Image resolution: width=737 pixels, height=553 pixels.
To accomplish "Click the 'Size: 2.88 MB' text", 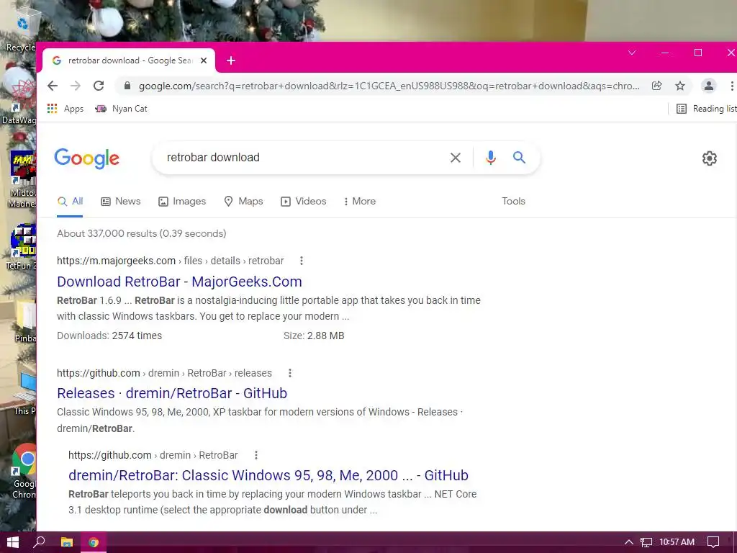I will tap(314, 336).
